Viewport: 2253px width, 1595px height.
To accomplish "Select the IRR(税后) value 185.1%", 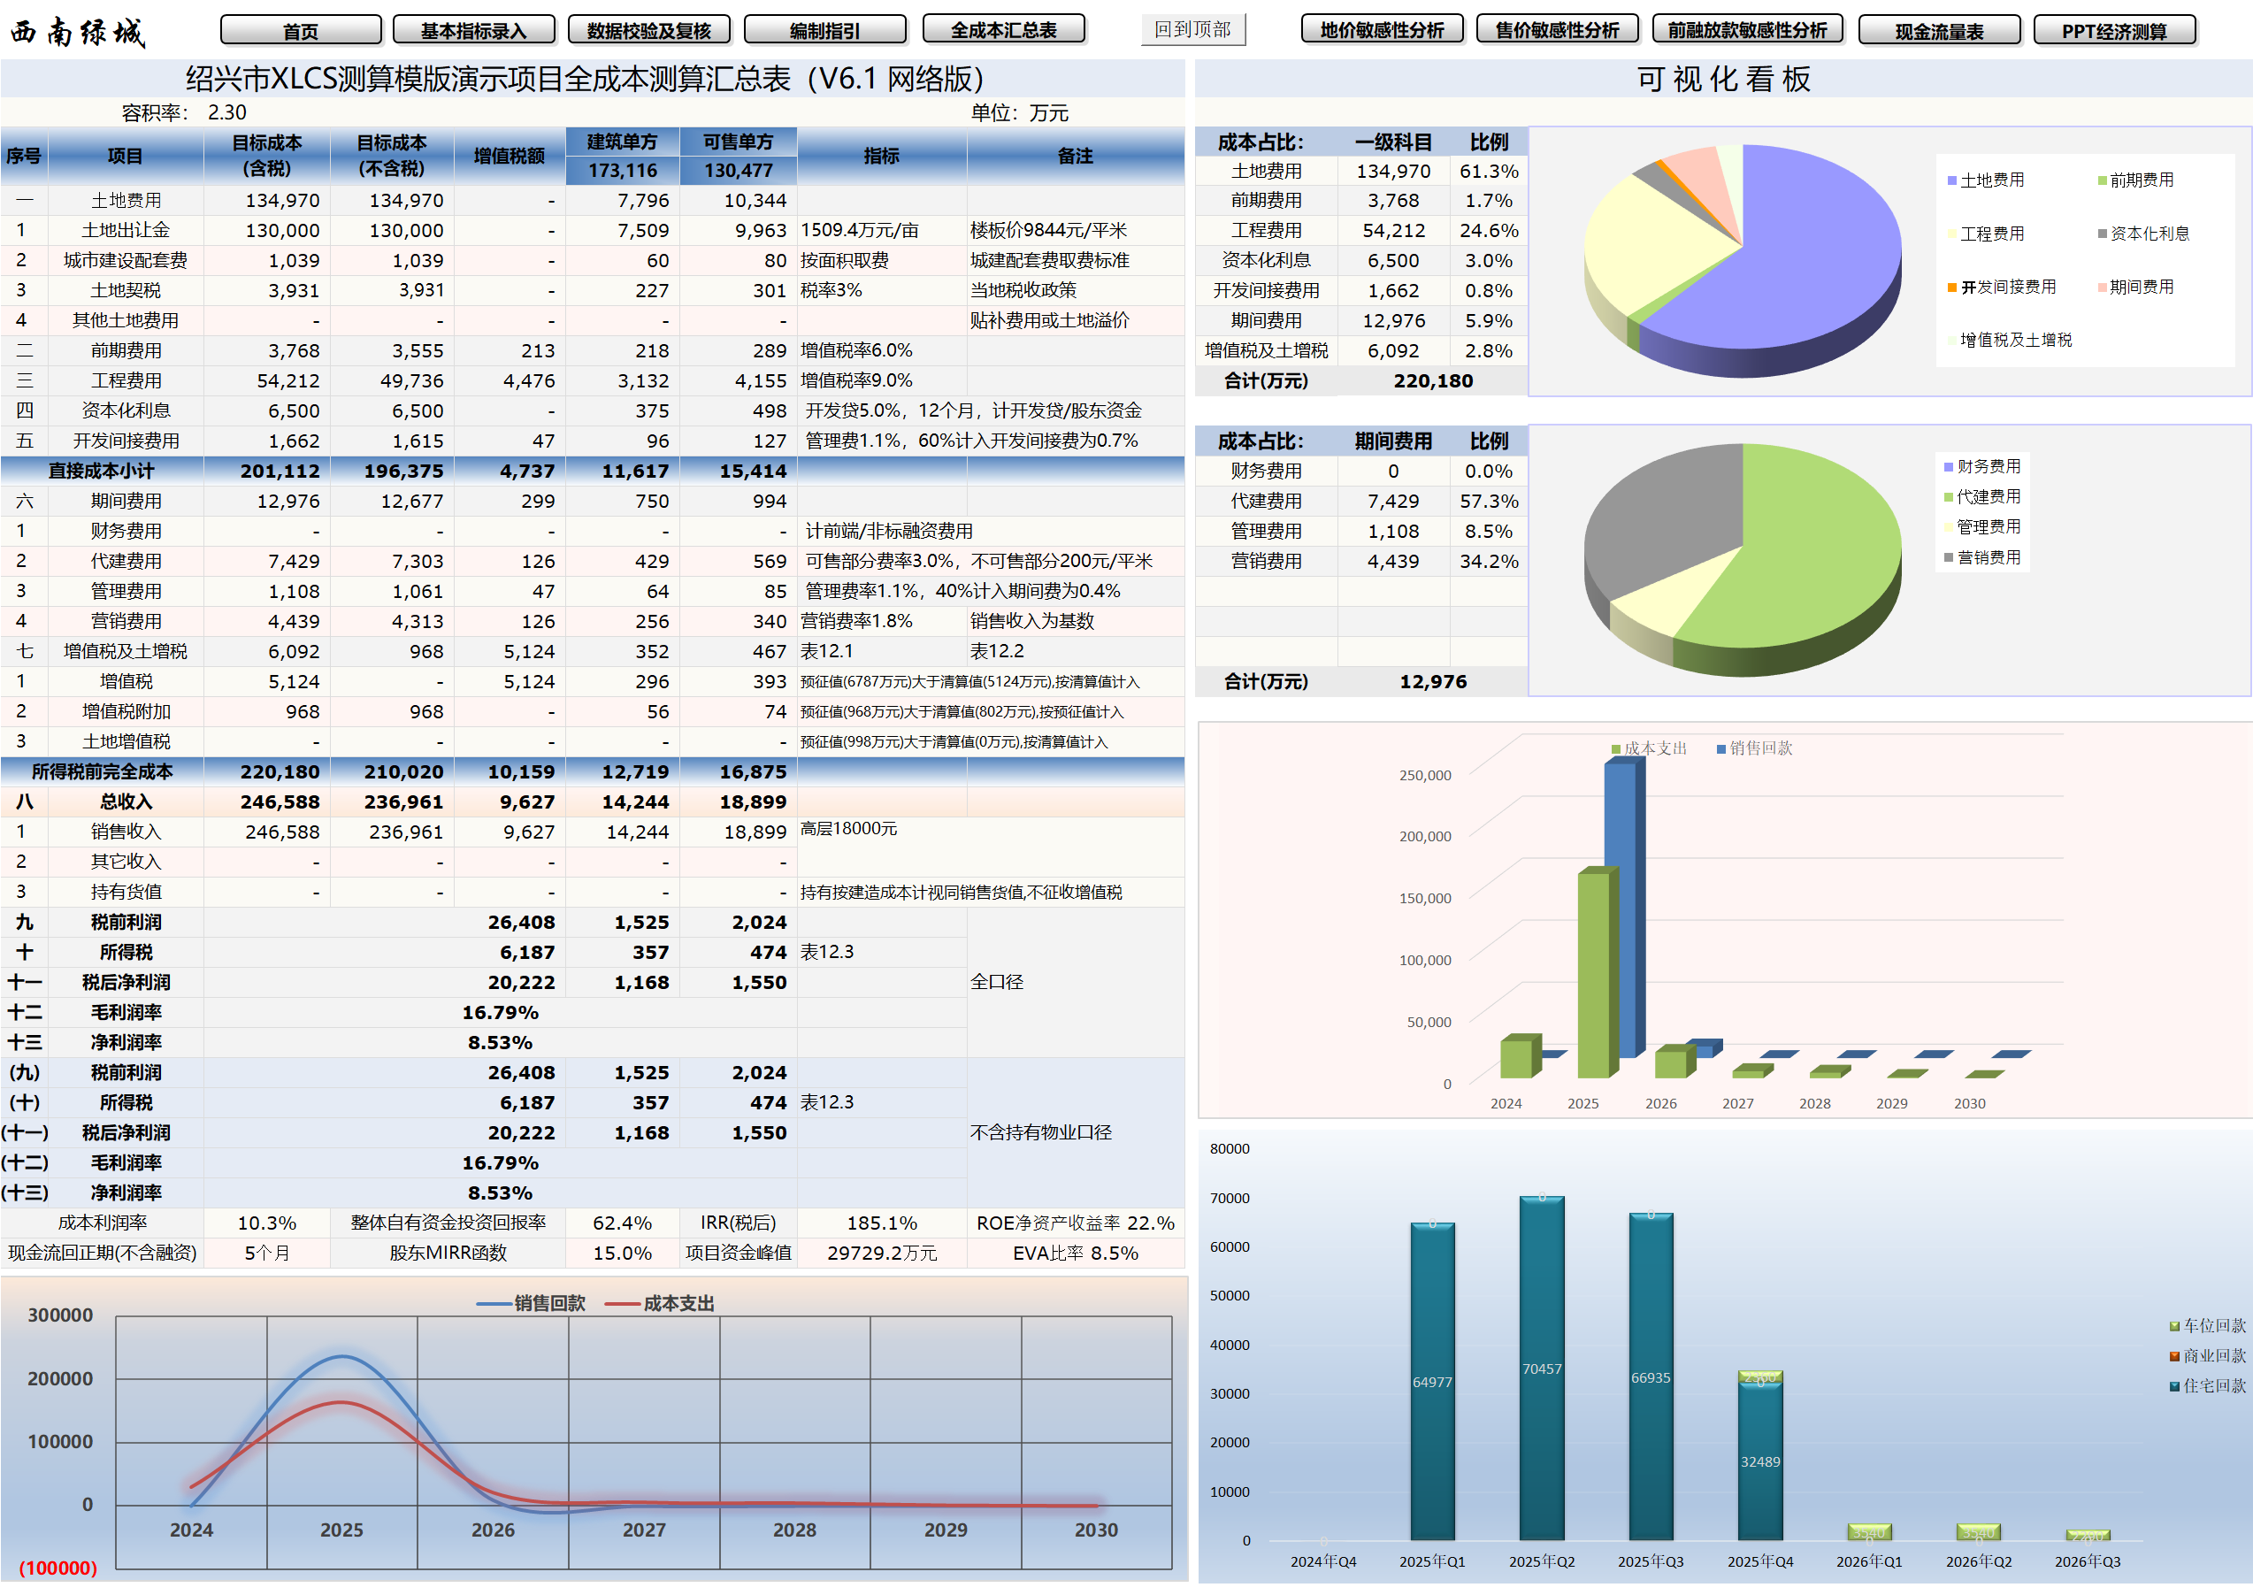I will click(882, 1223).
